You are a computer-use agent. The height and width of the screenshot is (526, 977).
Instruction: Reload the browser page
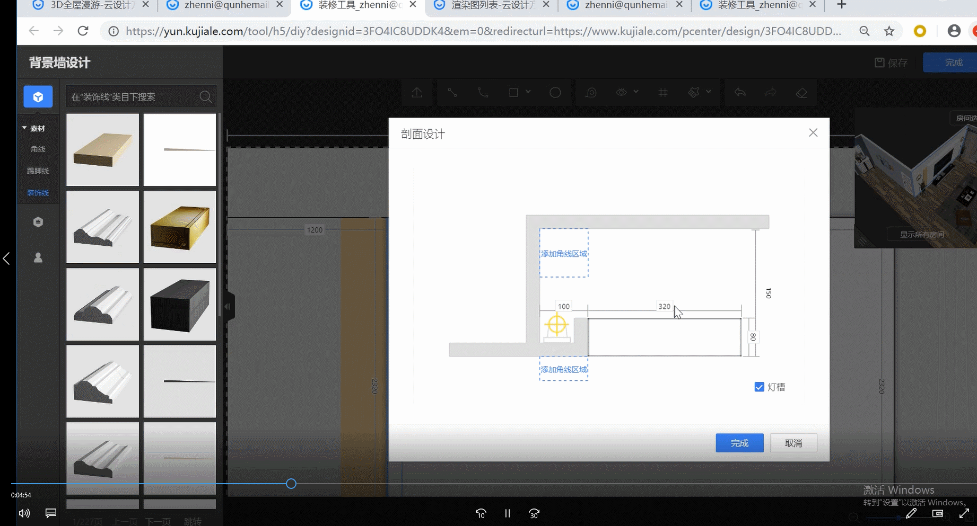pyautogui.click(x=83, y=31)
